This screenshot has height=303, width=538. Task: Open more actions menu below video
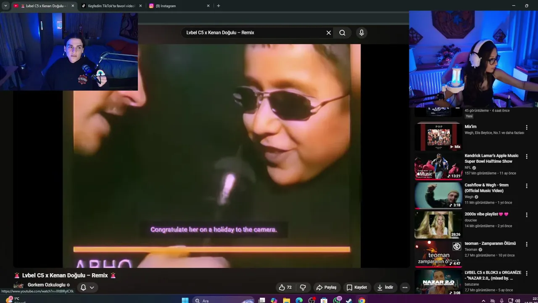[x=405, y=287]
